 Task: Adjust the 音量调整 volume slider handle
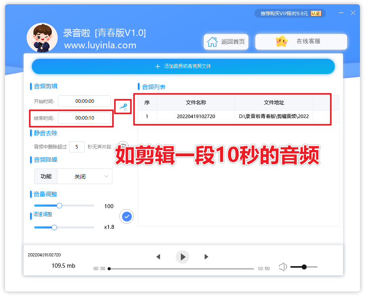(59, 206)
